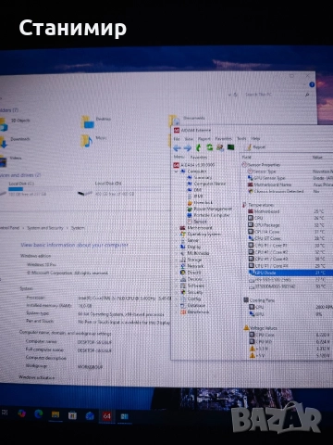
Task: Open the Tools menu in AIDA64
Action: [241, 138]
